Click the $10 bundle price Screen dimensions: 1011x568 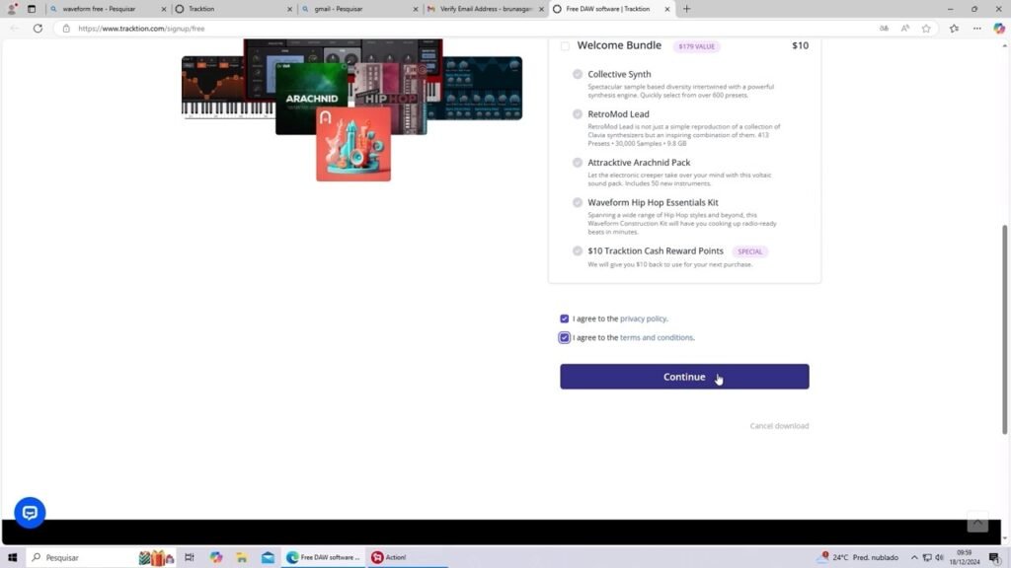[800, 45]
